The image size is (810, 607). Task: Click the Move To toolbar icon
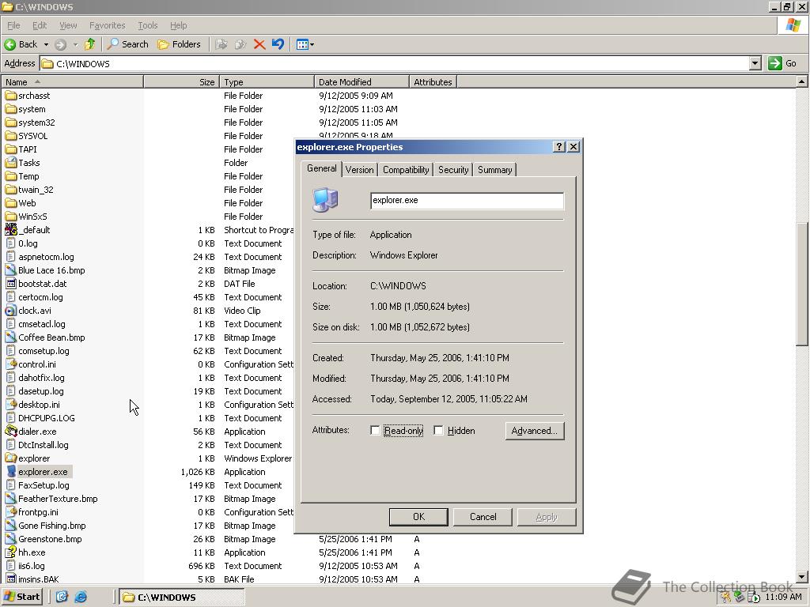[x=221, y=44]
